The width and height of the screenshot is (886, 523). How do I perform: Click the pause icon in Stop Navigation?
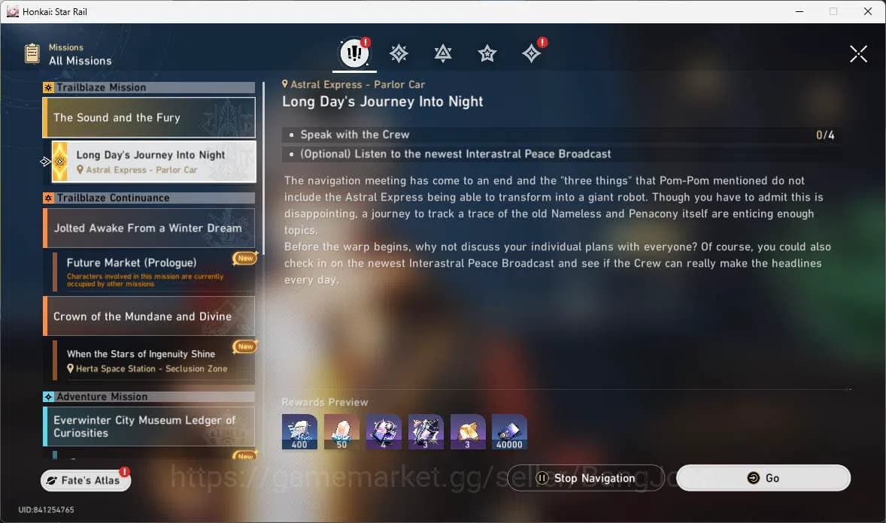click(542, 478)
